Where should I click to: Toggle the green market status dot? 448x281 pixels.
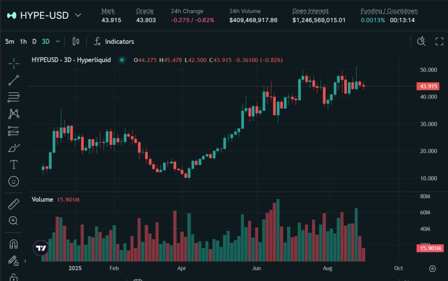point(122,60)
